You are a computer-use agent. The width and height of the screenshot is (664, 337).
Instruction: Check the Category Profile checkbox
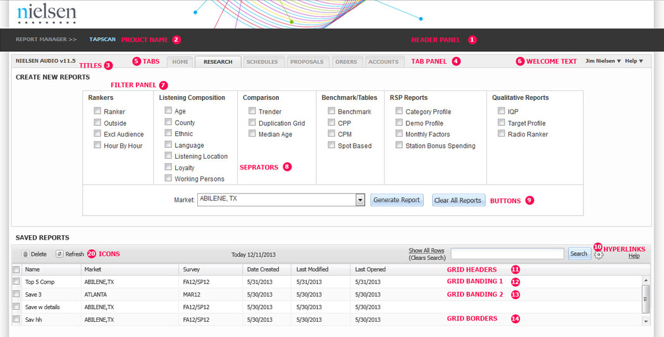tap(399, 111)
